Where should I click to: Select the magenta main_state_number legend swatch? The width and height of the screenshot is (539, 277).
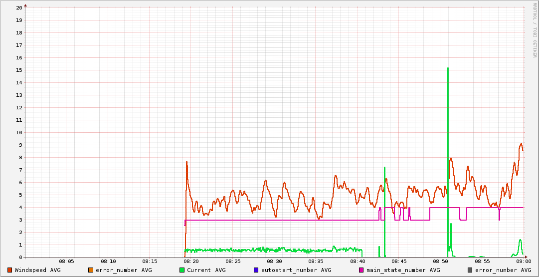pos(361,270)
